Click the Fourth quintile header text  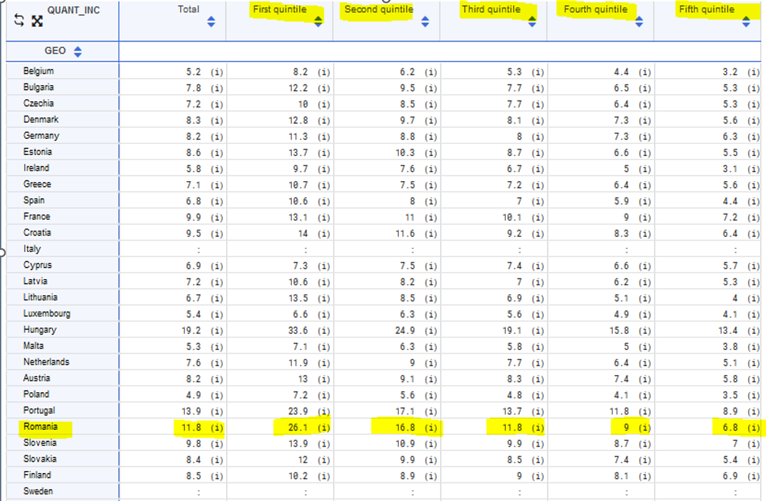(x=596, y=9)
